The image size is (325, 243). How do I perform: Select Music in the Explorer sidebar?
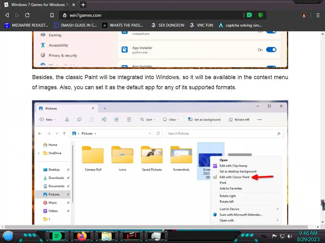click(50, 203)
